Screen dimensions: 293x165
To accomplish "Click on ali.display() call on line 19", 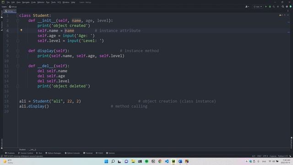I will [34, 106].
